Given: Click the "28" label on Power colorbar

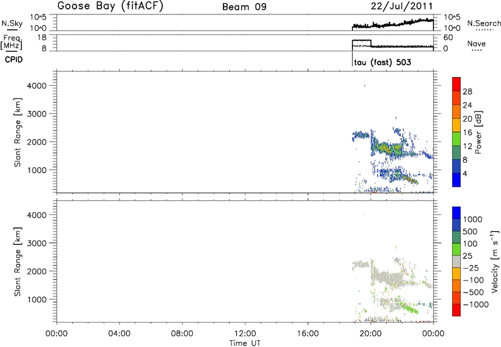Looking at the screenshot, I should pos(467,91).
